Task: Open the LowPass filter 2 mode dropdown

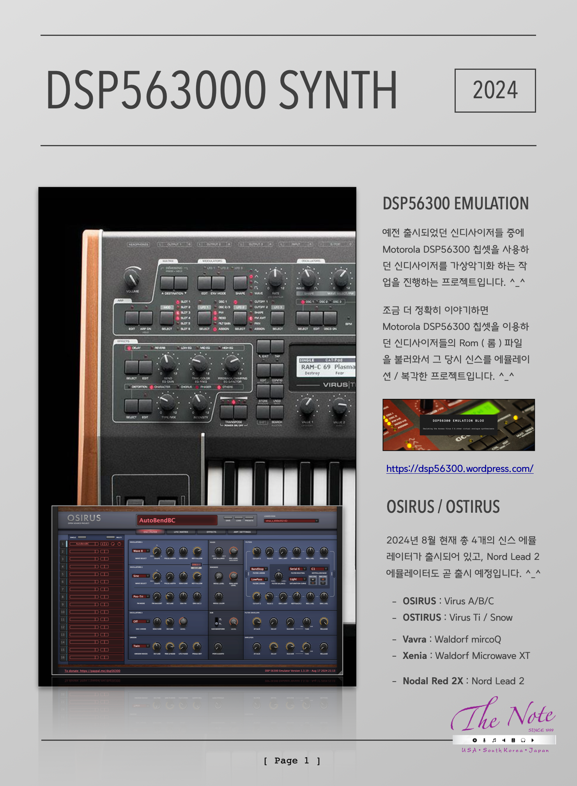Action: pos(258,579)
